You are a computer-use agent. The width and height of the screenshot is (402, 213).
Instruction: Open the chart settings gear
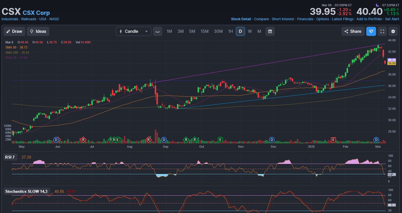(x=393, y=31)
